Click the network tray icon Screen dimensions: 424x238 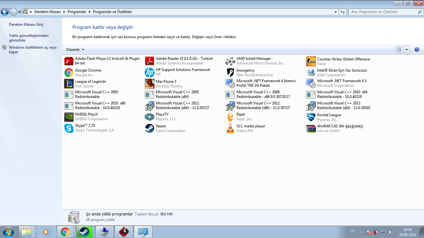click(384, 232)
